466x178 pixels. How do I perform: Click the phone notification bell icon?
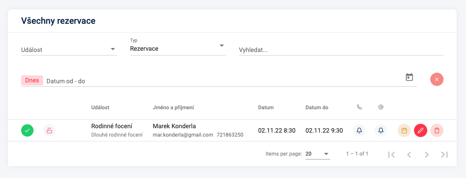[359, 130]
